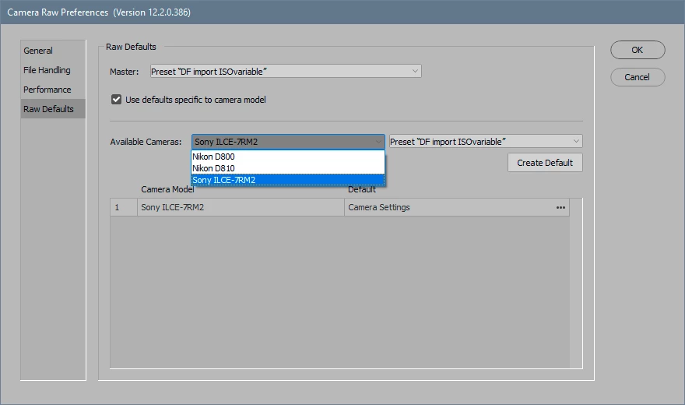Click the Create Default button
685x405 pixels.
[545, 163]
